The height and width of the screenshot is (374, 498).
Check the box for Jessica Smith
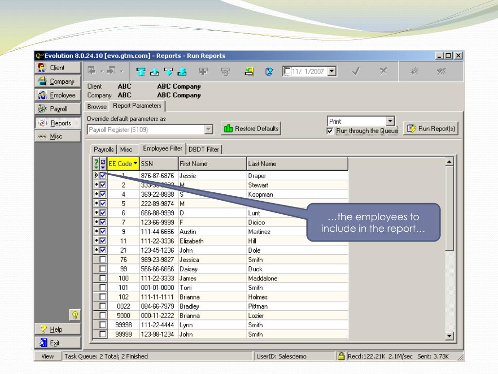click(x=103, y=260)
